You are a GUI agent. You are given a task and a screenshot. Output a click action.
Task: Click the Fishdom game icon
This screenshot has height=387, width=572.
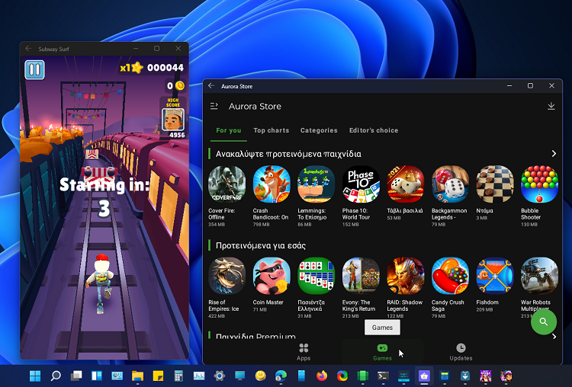[495, 276]
